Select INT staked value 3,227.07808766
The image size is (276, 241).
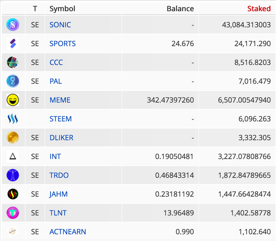point(245,156)
